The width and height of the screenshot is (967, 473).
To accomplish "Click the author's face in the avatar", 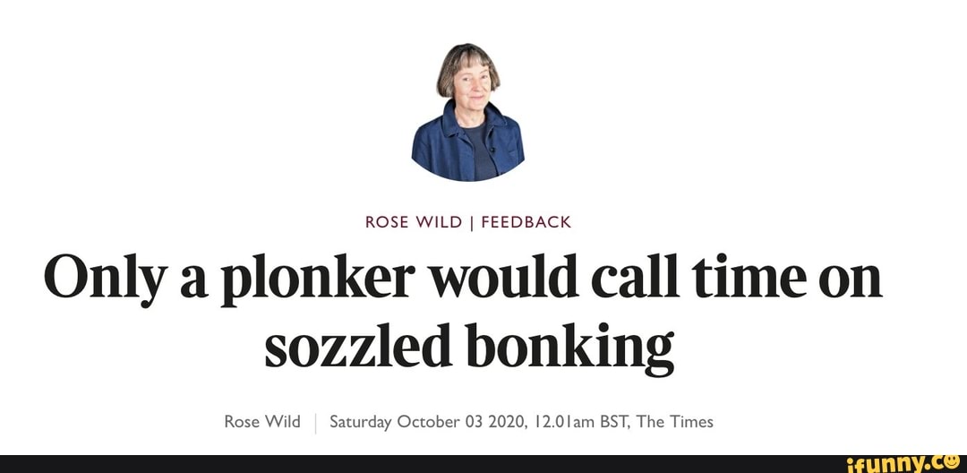I will click(x=469, y=81).
